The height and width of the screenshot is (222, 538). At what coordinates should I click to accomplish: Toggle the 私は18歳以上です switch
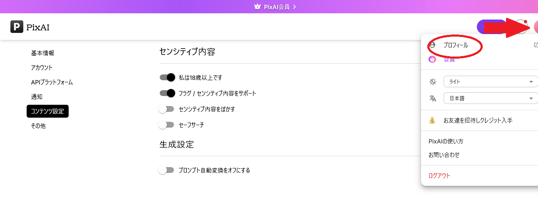click(x=167, y=77)
